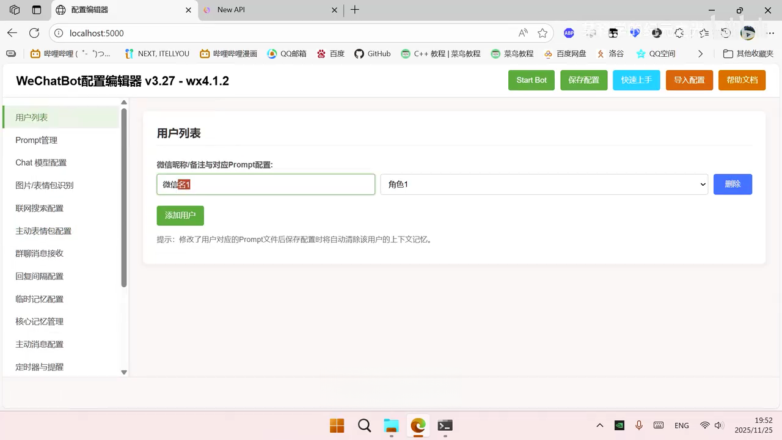
Task: Click the NVIDIA tray icon
Action: pyautogui.click(x=619, y=425)
